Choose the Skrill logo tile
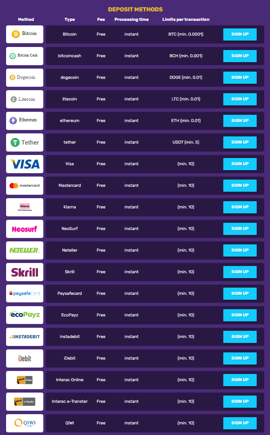The height and width of the screenshot is (435, 270). click(x=25, y=272)
